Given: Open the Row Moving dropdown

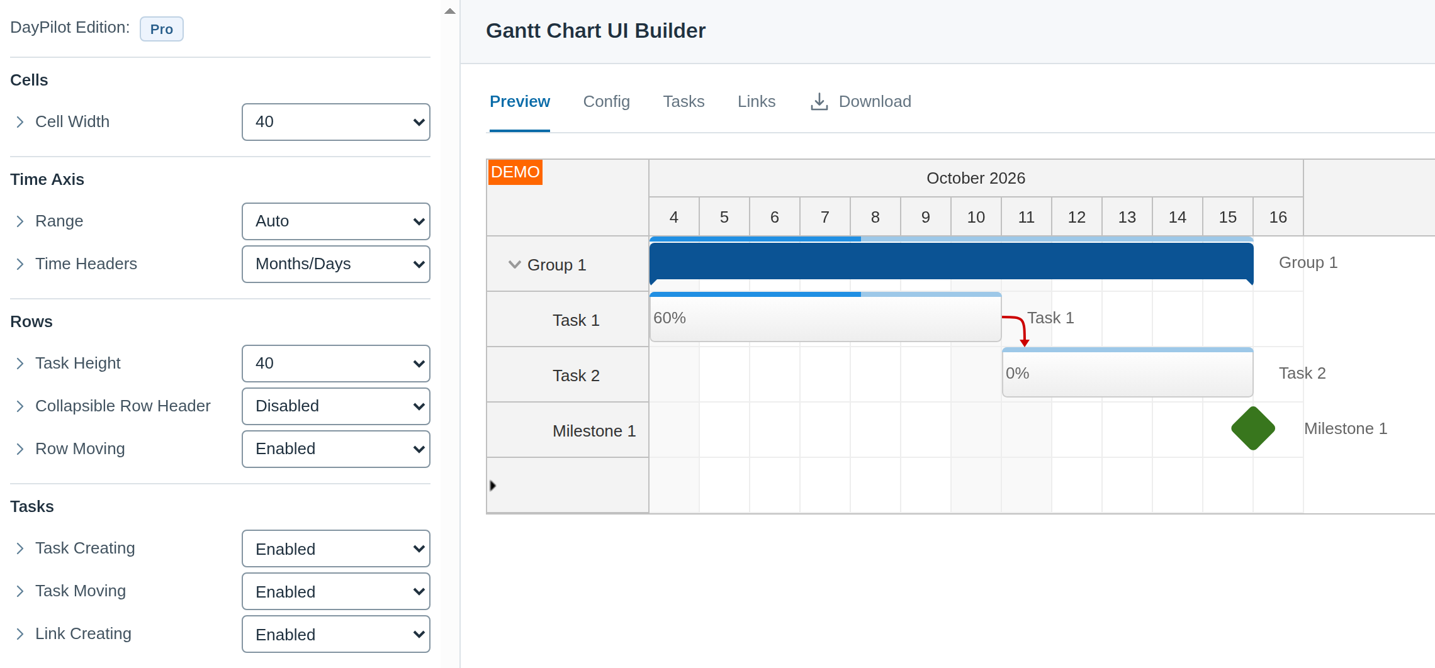Looking at the screenshot, I should tap(336, 449).
